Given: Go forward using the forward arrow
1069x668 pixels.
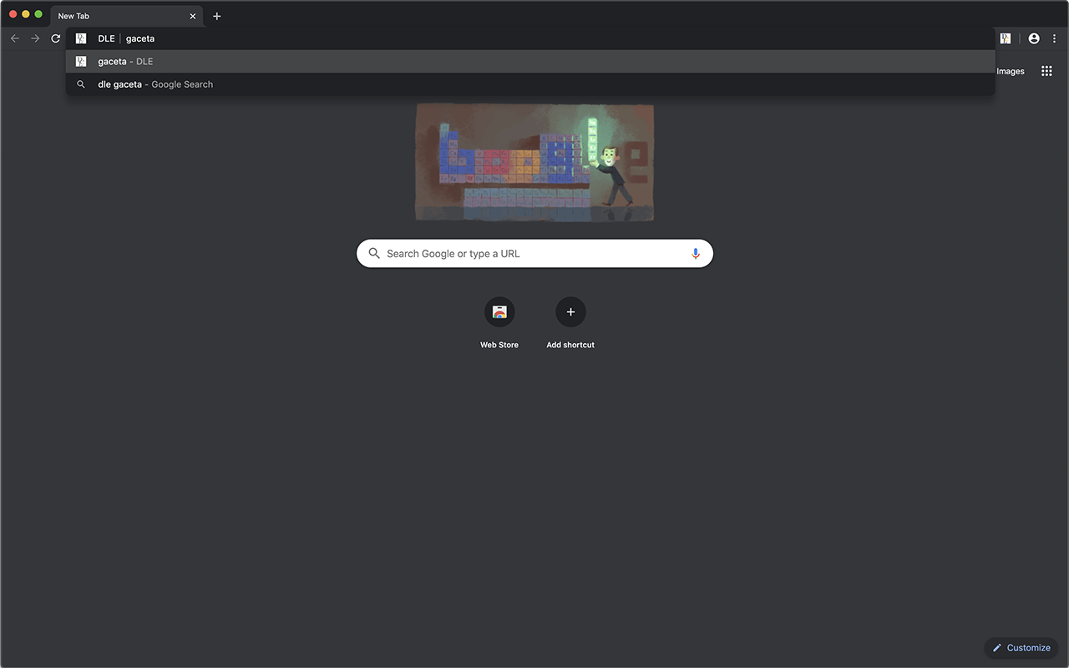Looking at the screenshot, I should (35, 38).
